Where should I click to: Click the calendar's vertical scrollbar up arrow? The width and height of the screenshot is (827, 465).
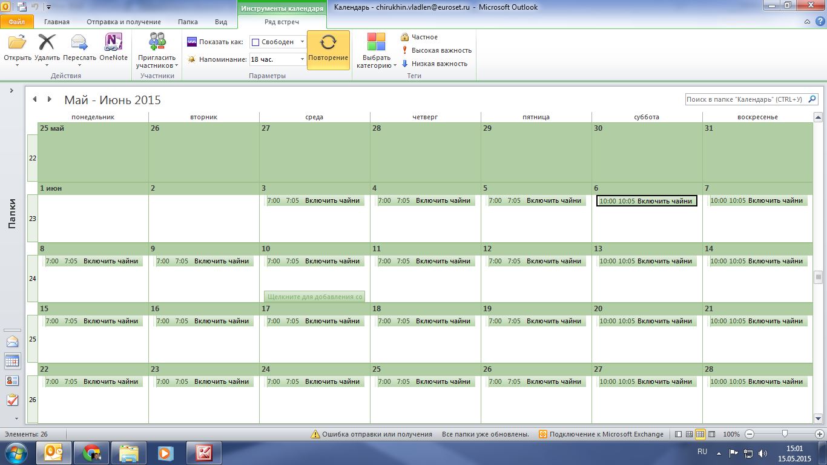coord(818,117)
